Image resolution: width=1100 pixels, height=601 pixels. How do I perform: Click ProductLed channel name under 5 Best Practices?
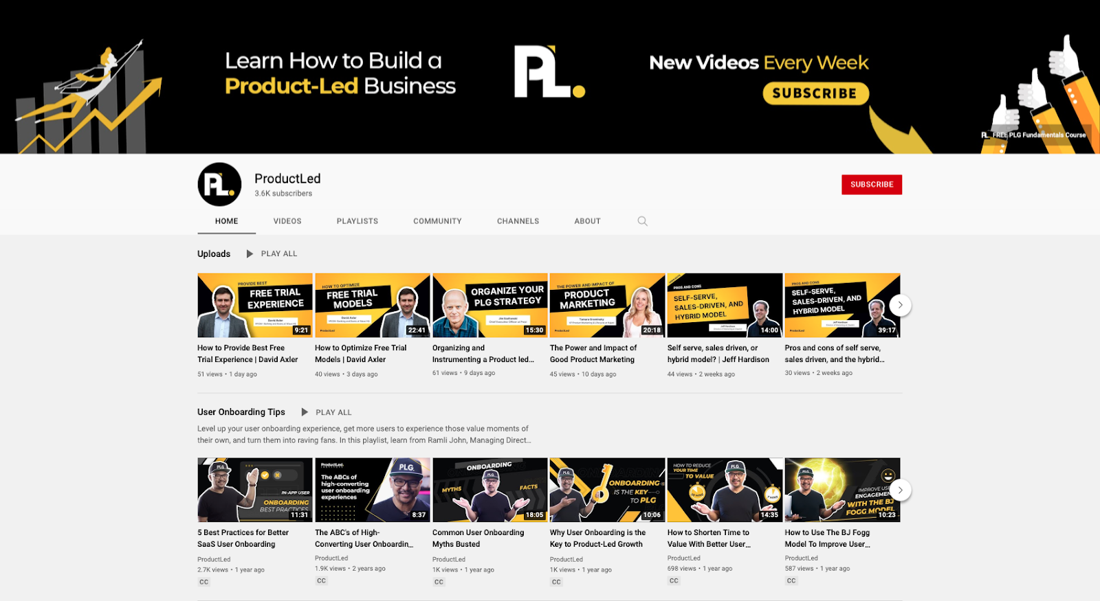(214, 560)
